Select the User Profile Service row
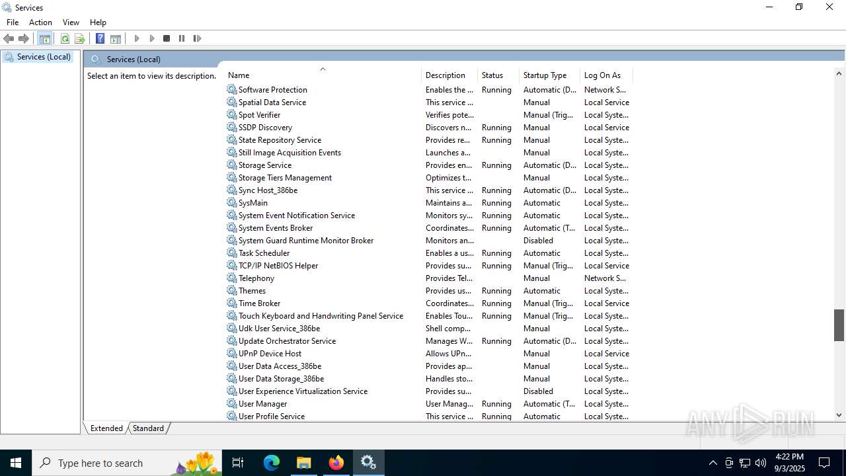846x476 pixels. [x=429, y=416]
